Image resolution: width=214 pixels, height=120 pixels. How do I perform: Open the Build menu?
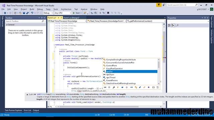(x=32, y=9)
